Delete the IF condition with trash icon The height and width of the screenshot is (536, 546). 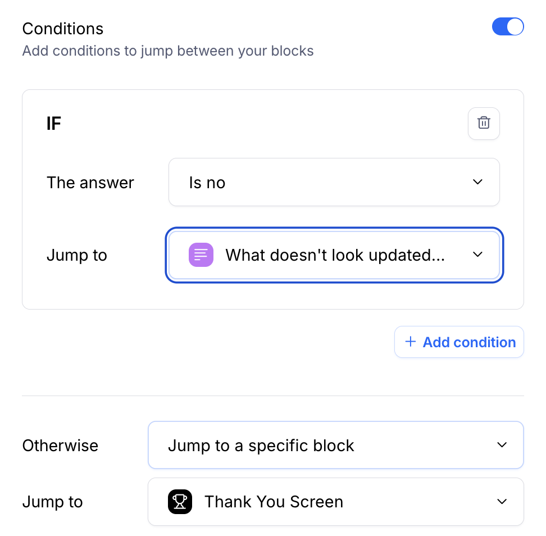[484, 123]
